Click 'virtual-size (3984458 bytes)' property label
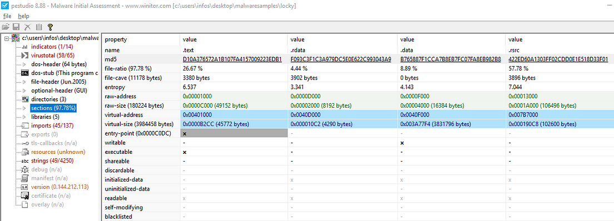This screenshot has height=221, width=614. 139,124
